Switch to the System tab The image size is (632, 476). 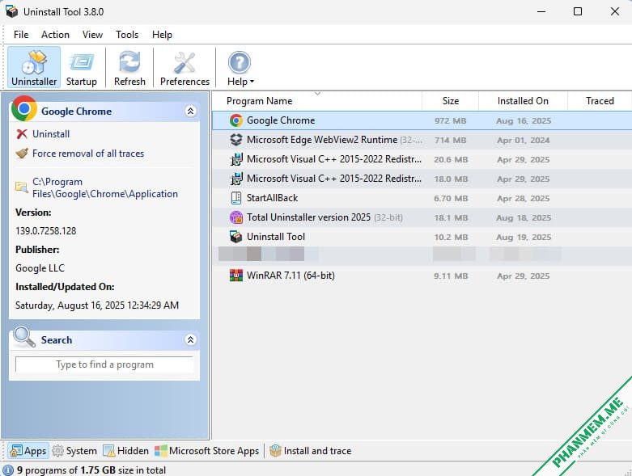click(75, 451)
